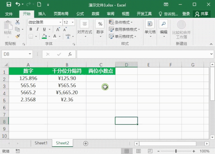Click the fx insert function button
215x154 pixels.
click(70, 54)
